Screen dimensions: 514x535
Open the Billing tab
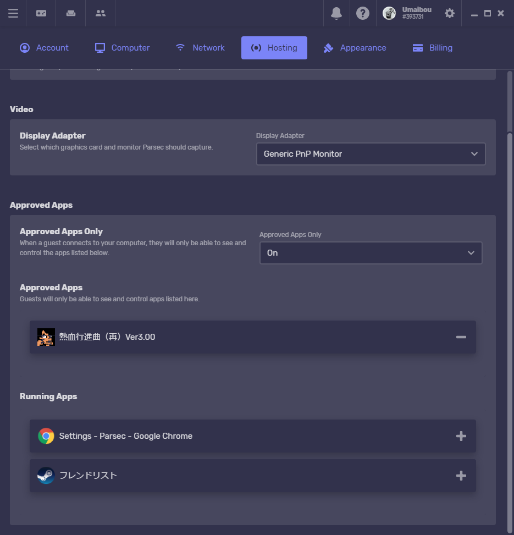pos(433,48)
